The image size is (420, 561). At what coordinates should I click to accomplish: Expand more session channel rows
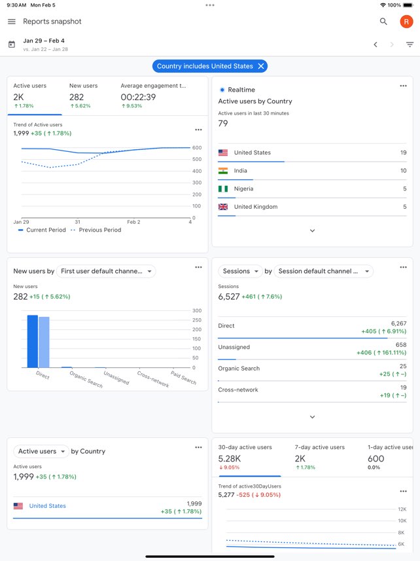313,417
